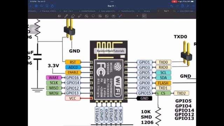The width and height of the screenshot is (224, 126).
Task: Undo the last action
Action: (172, 6)
